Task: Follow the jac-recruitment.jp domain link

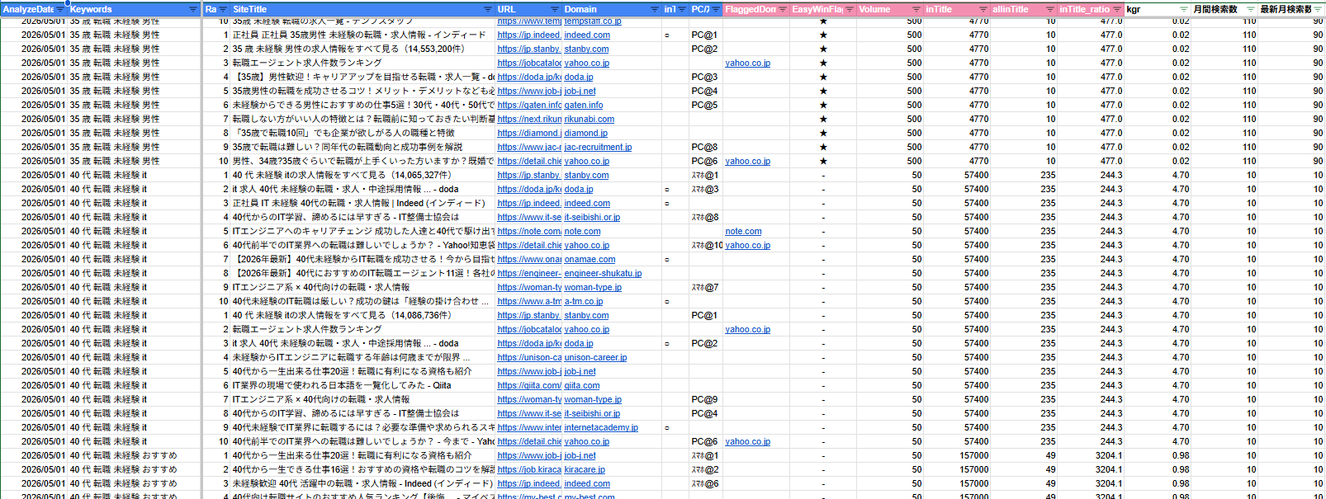Action: (598, 147)
